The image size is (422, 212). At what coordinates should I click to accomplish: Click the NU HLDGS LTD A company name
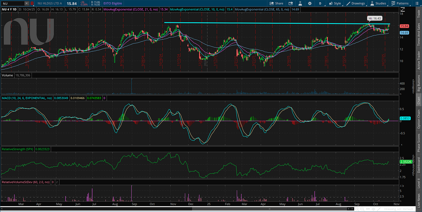(x=50, y=3)
